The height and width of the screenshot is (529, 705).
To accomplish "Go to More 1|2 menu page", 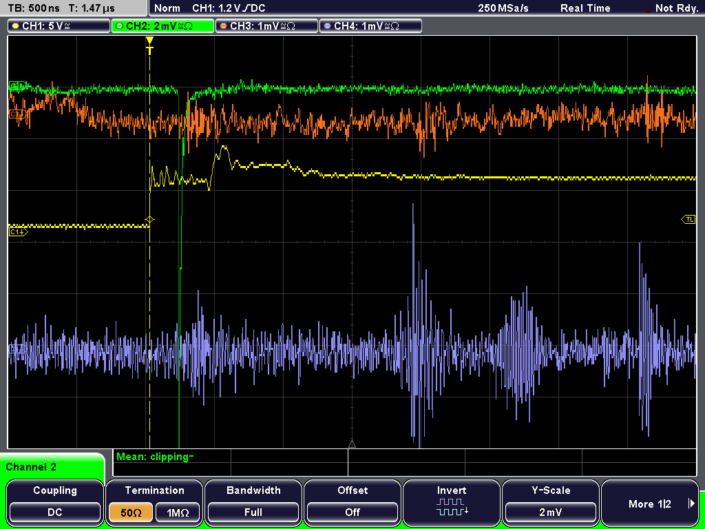I will tap(650, 504).
